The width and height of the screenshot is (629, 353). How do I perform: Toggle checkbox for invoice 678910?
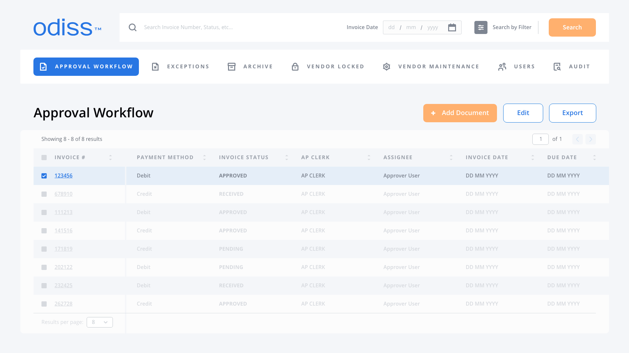(x=44, y=194)
